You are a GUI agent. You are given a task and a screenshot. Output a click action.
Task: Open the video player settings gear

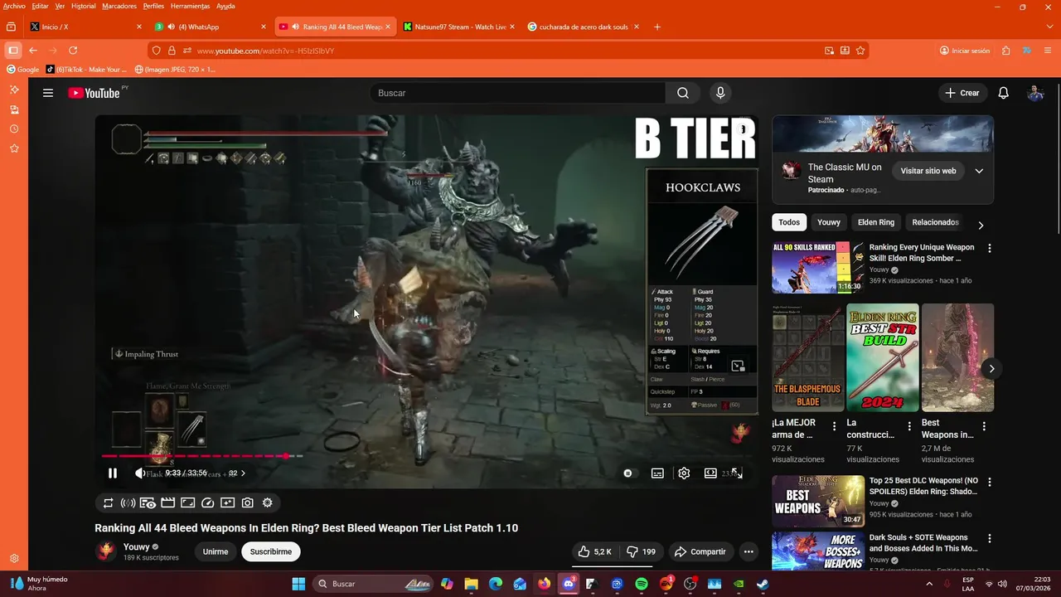click(x=684, y=473)
